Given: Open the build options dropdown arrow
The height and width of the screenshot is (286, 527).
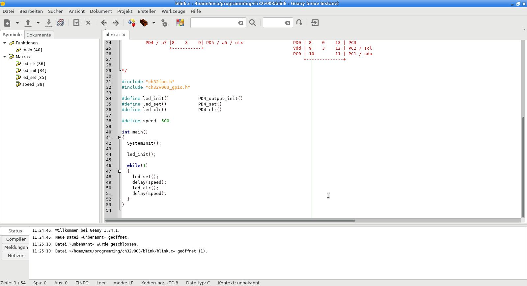Looking at the screenshot, I should click(x=153, y=23).
